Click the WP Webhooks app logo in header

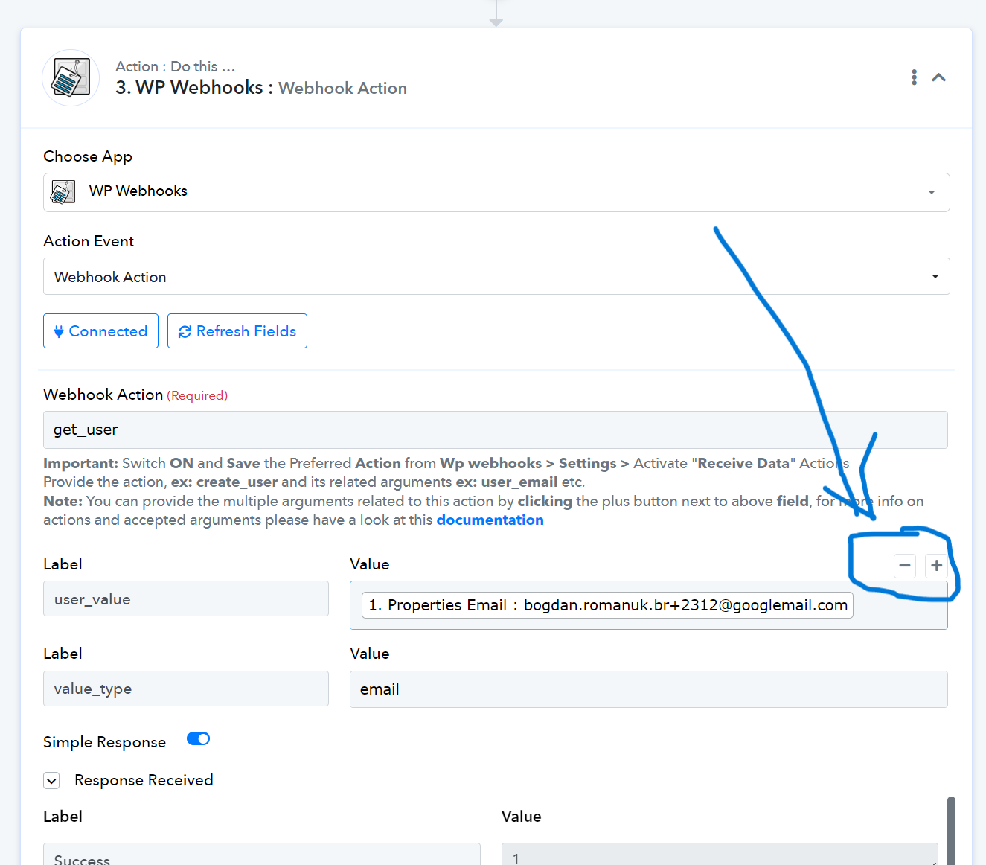71,78
